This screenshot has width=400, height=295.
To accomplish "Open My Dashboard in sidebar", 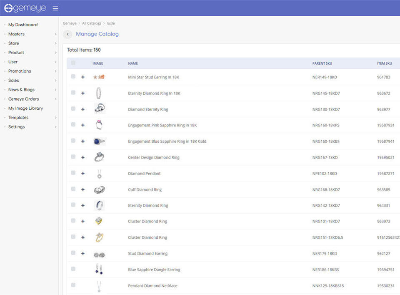I will coord(23,25).
